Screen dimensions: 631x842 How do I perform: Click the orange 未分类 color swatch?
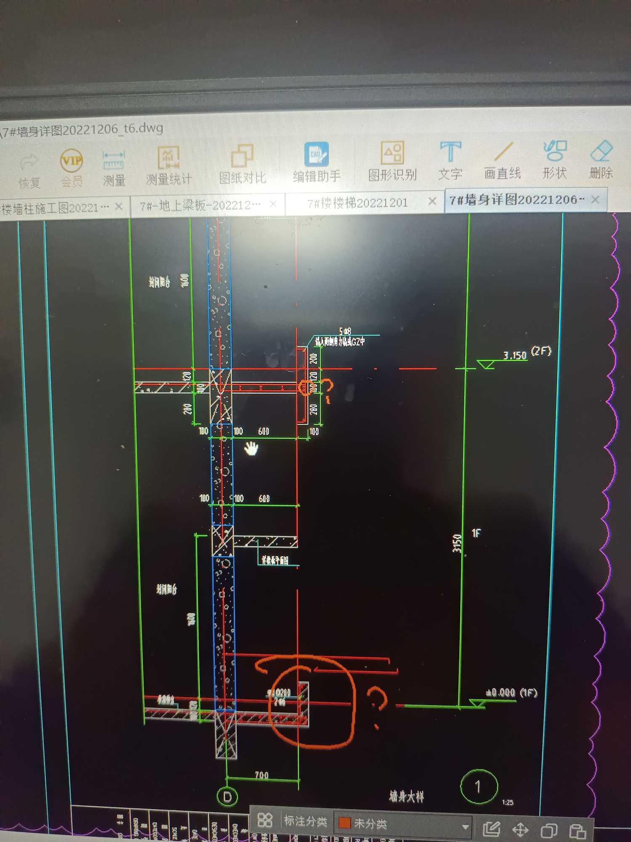tap(345, 823)
